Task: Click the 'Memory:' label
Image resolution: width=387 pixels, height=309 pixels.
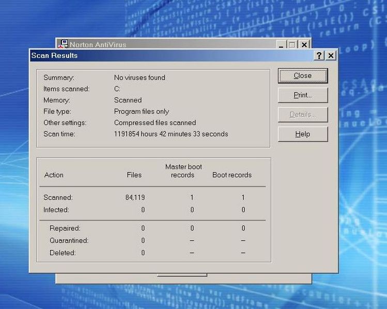Action: (x=57, y=100)
